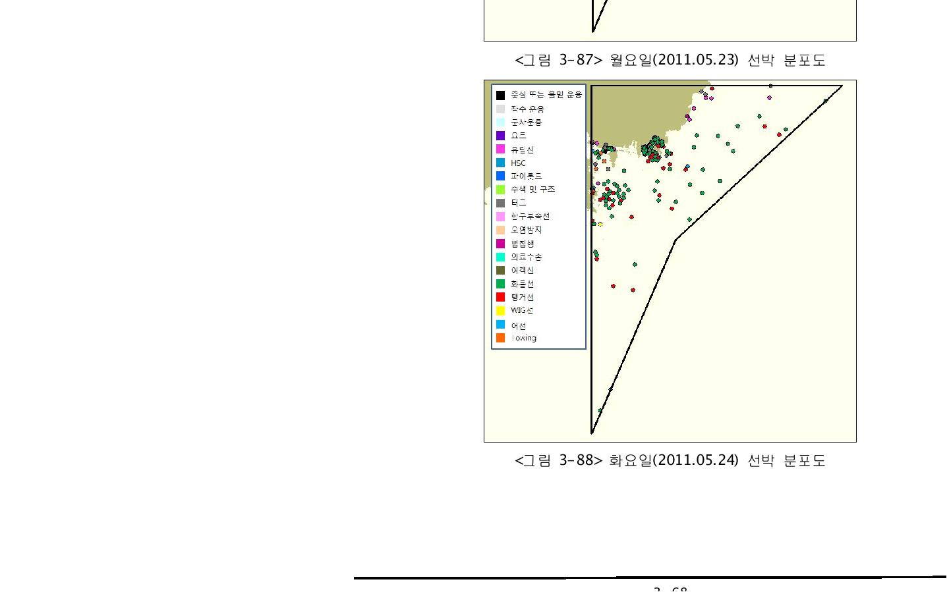This screenshot has height=592, width=947.
Task: Select the 'WIG선' legend label
Action: point(522,311)
